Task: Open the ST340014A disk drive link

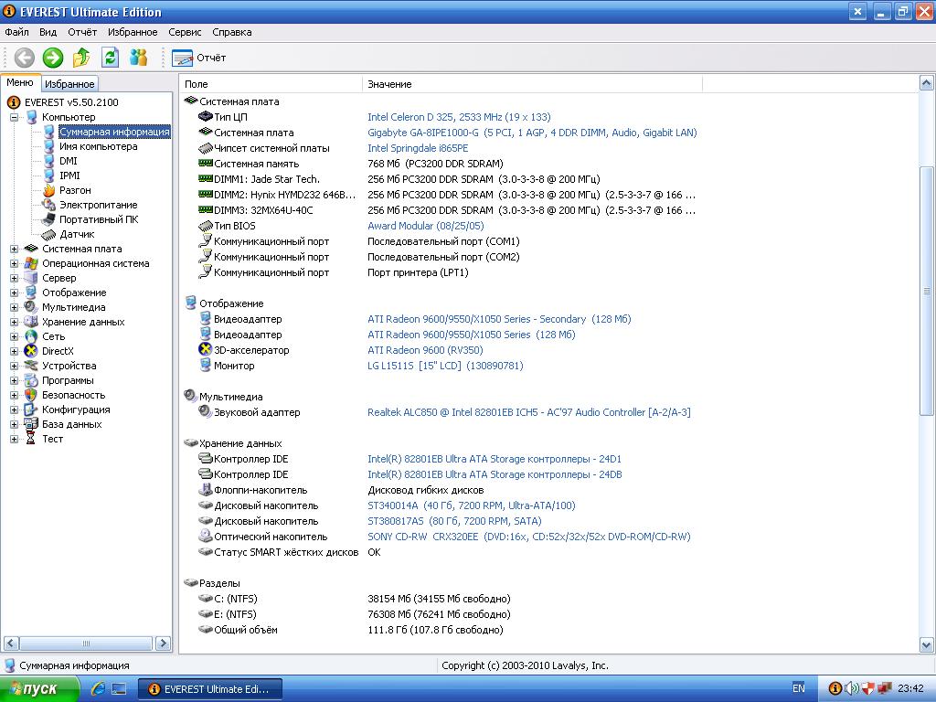Action: [472, 505]
